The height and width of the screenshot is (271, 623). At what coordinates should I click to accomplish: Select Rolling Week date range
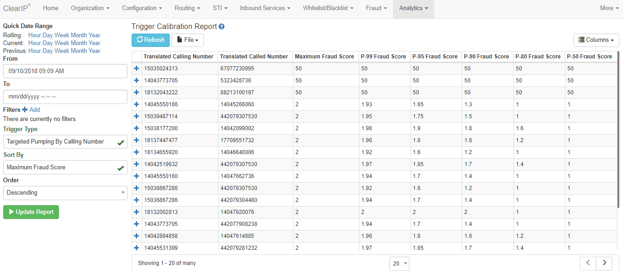62,35
